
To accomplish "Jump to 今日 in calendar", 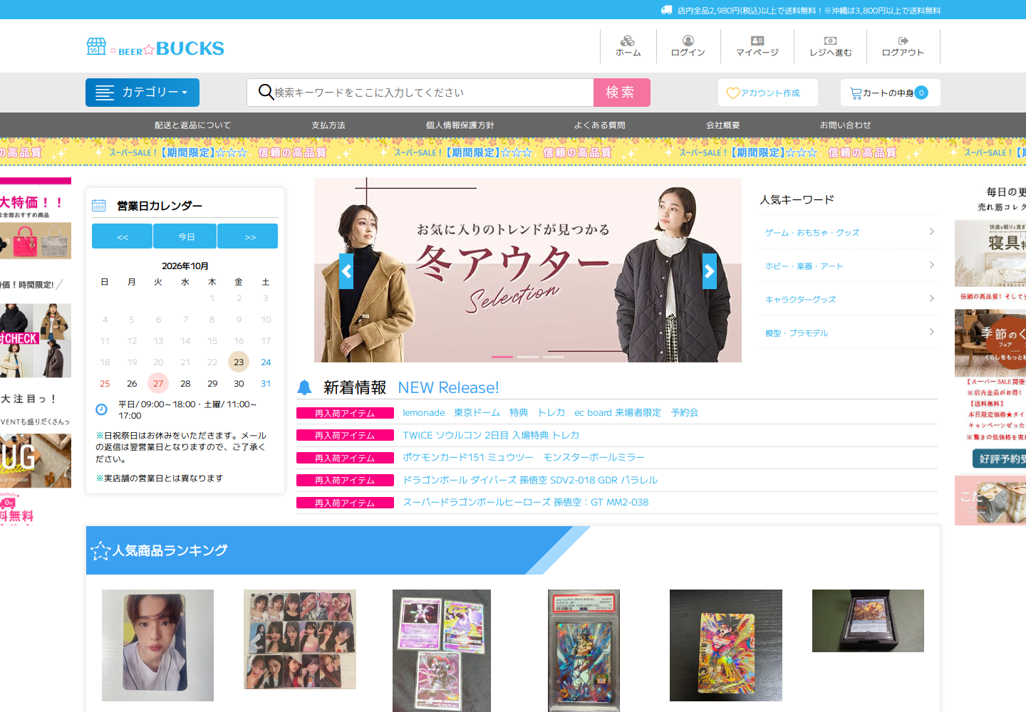I will (185, 236).
